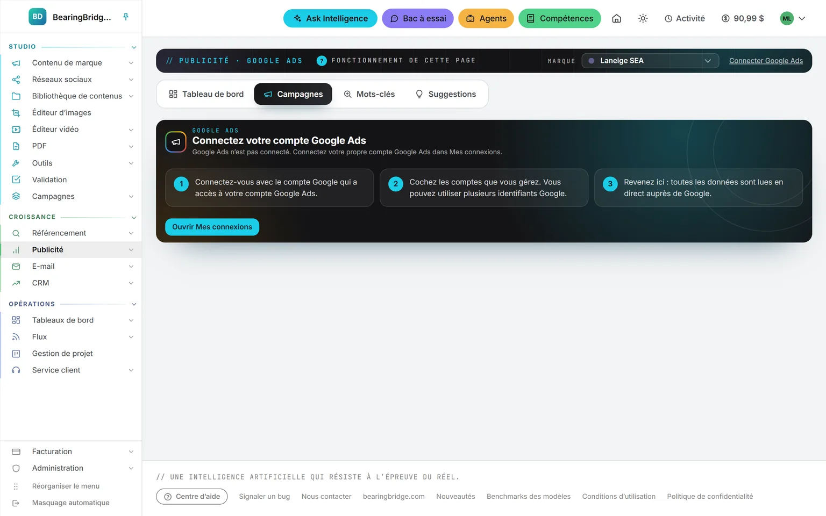Expand the Tableaux de bord chevron in sidebar
The image size is (826, 516).
(131, 320)
